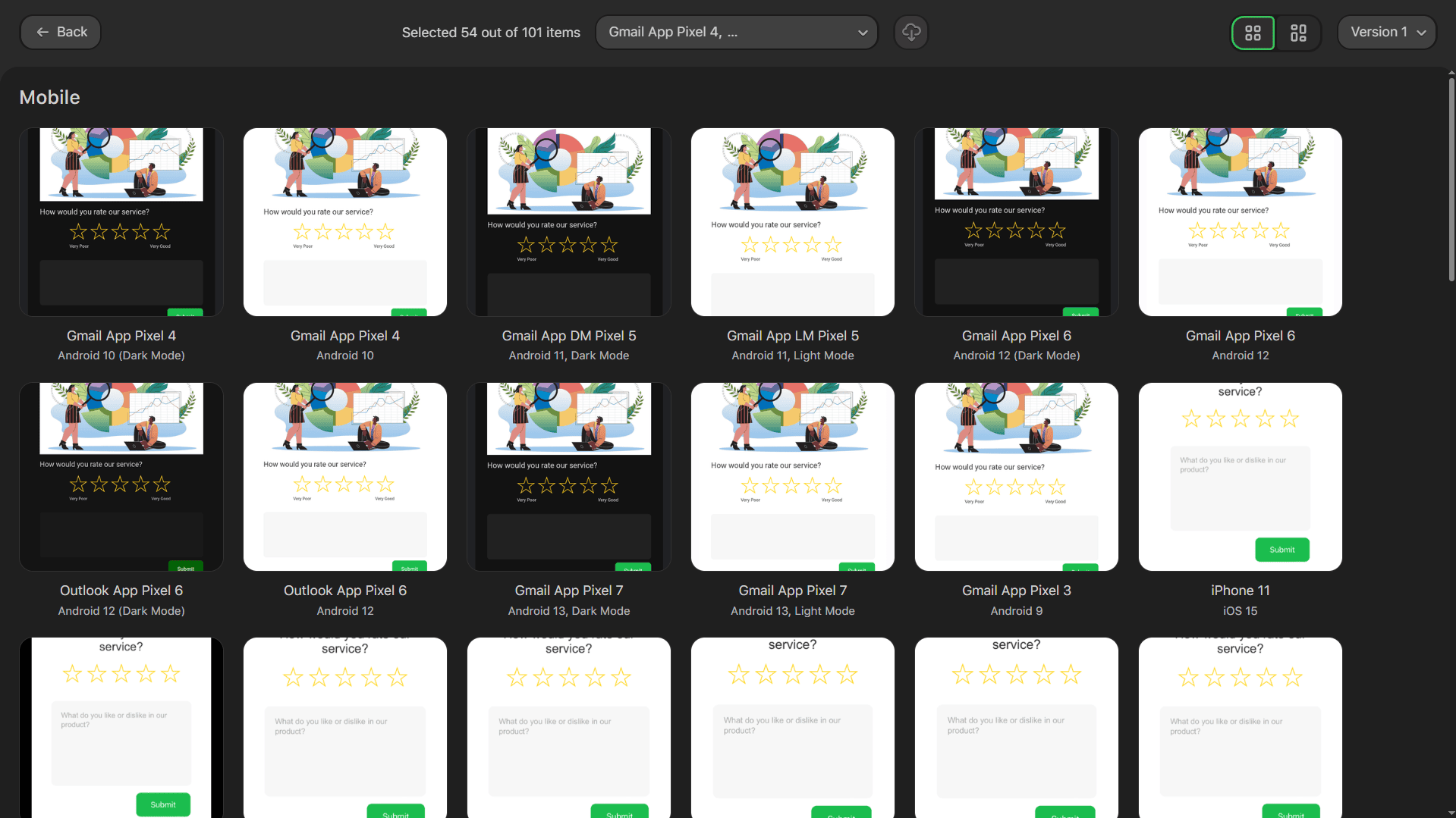Select Gmail App DM Pixel 5 thumbnail
The width and height of the screenshot is (1456, 818).
point(569,222)
